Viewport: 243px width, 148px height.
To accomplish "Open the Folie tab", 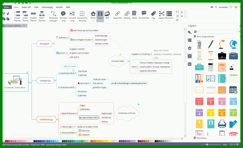I will (x=36, y=7).
